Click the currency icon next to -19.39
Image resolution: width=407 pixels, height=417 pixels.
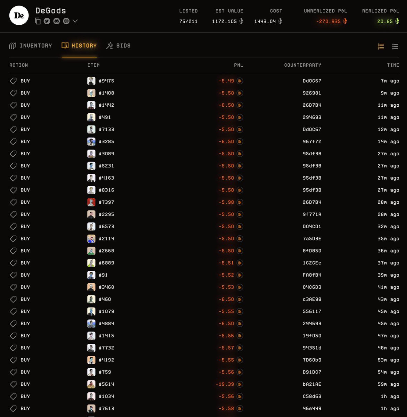click(x=240, y=384)
